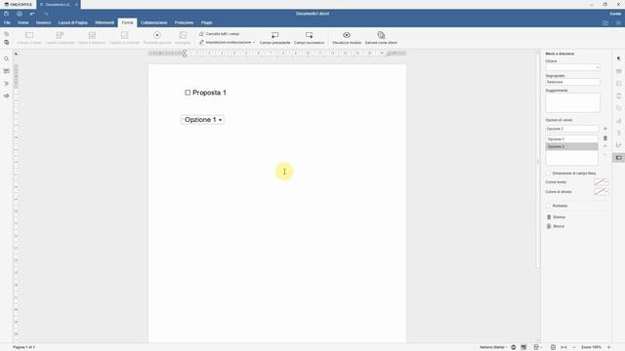The width and height of the screenshot is (625, 351).
Task: Click the option value input field
Action: click(571, 129)
